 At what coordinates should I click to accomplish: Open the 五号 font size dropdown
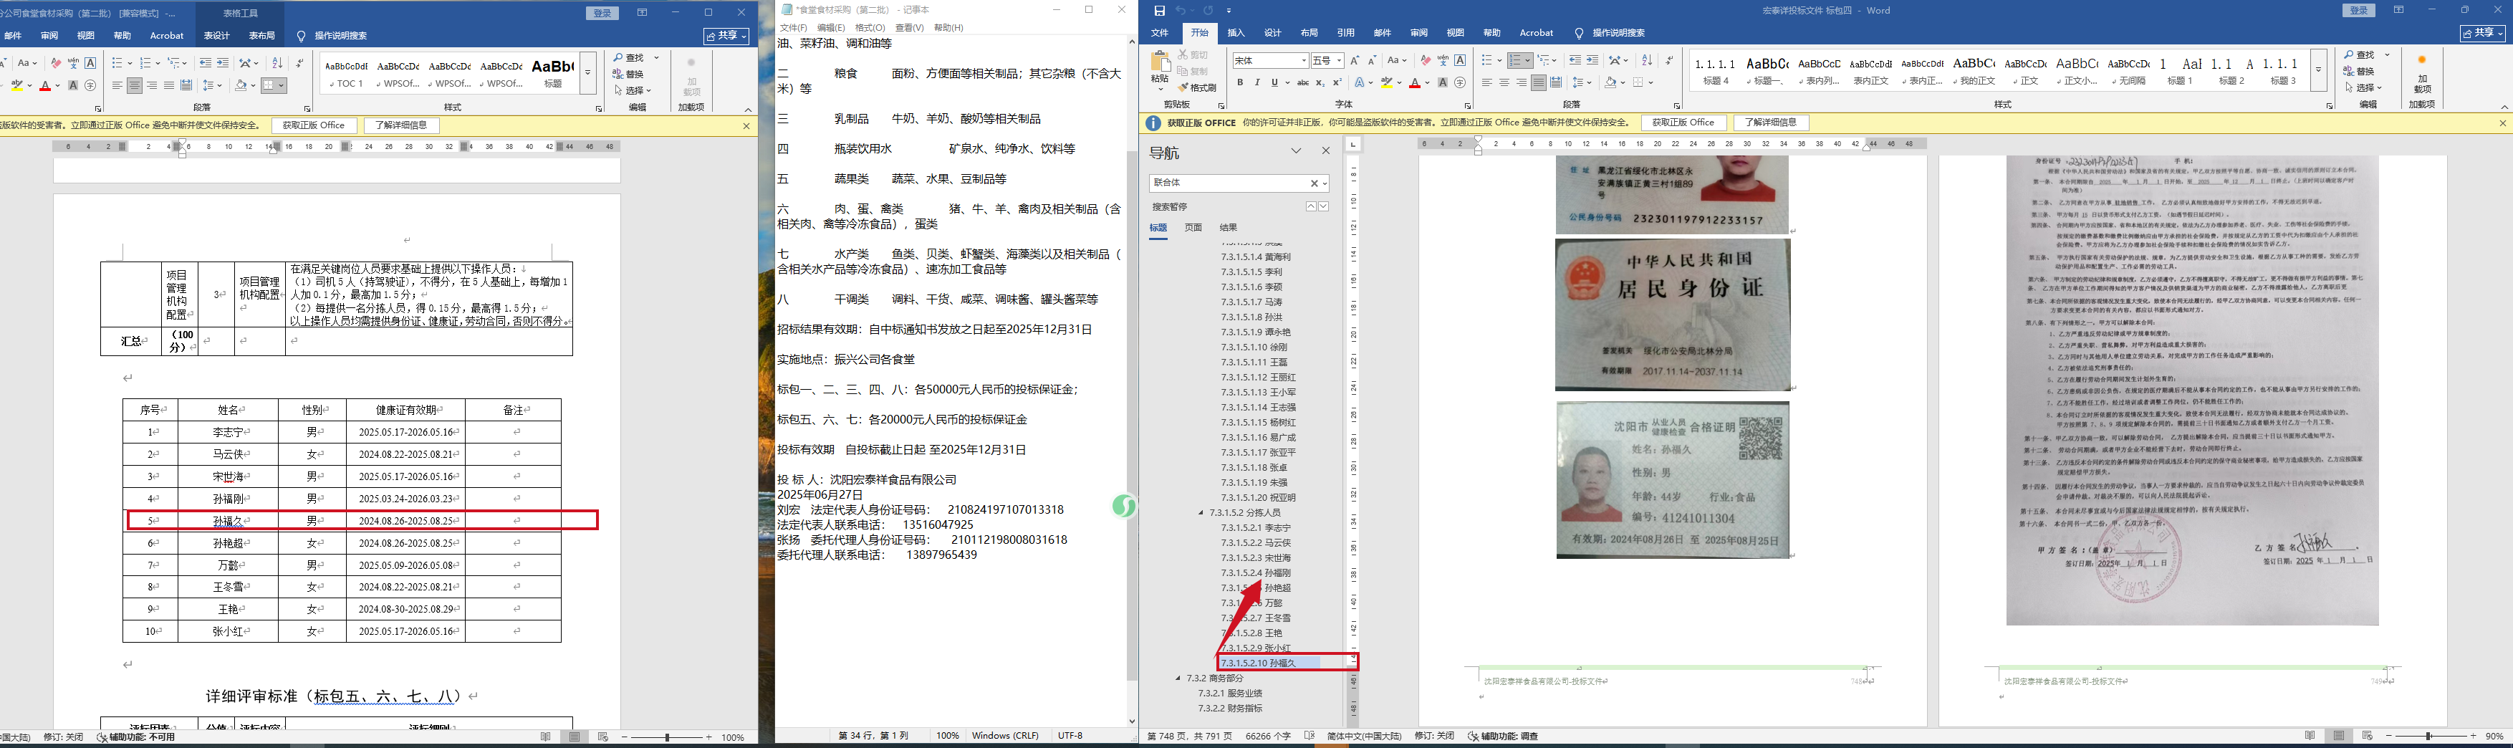click(1338, 60)
